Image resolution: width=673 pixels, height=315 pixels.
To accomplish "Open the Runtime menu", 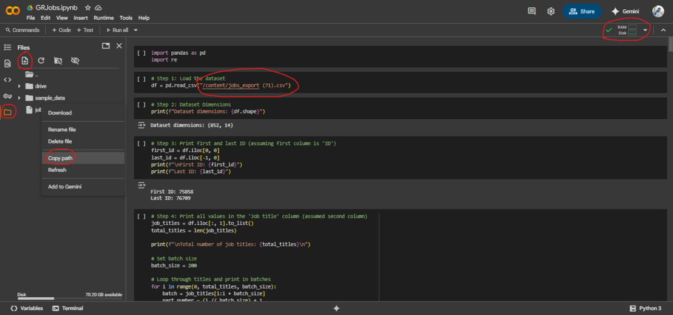I will tap(104, 18).
